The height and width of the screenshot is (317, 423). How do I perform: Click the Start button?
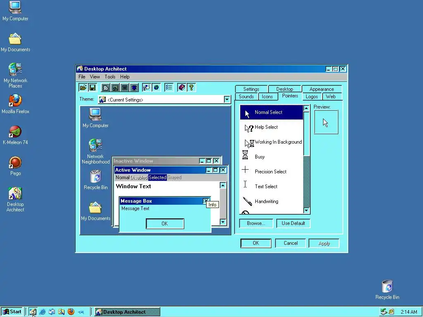(x=12, y=312)
